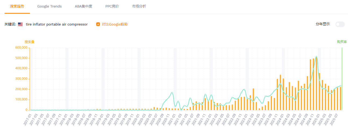This screenshot has height=134, width=348.
Task: Click the 600,000 y-axis label
Action: pos(21,48)
